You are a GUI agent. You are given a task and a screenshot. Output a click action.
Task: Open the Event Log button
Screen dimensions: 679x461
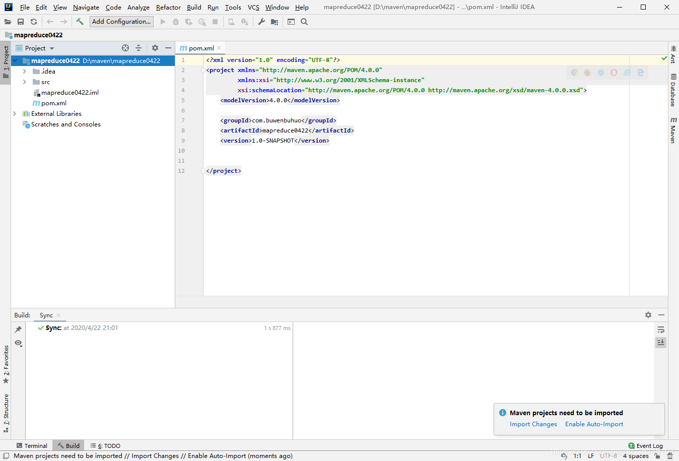point(646,446)
